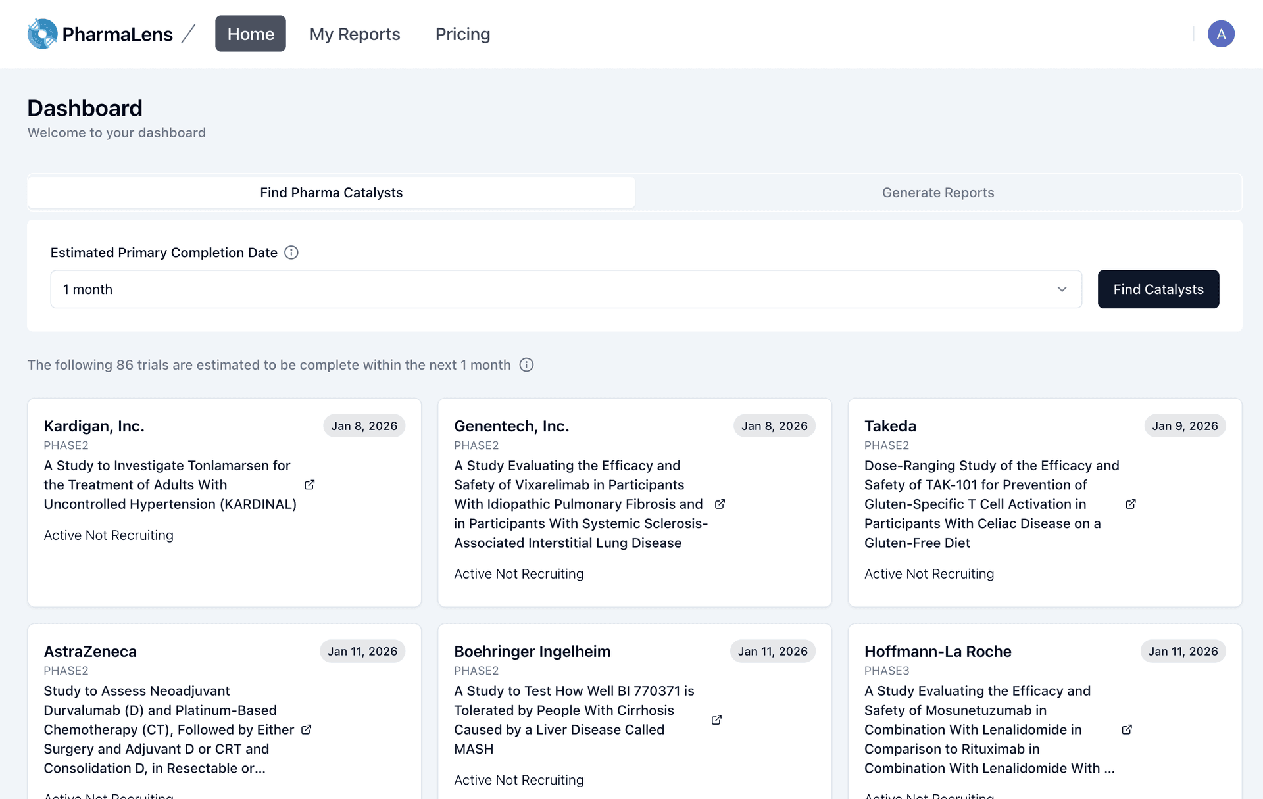Navigate to My Reports
This screenshot has width=1263, height=799.
pyautogui.click(x=355, y=34)
